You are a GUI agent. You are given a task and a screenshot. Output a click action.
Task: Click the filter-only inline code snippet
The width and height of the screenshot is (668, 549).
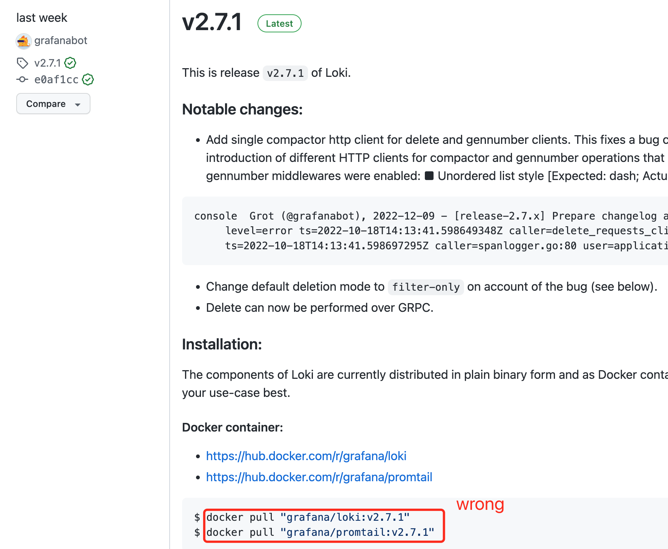pyautogui.click(x=425, y=287)
